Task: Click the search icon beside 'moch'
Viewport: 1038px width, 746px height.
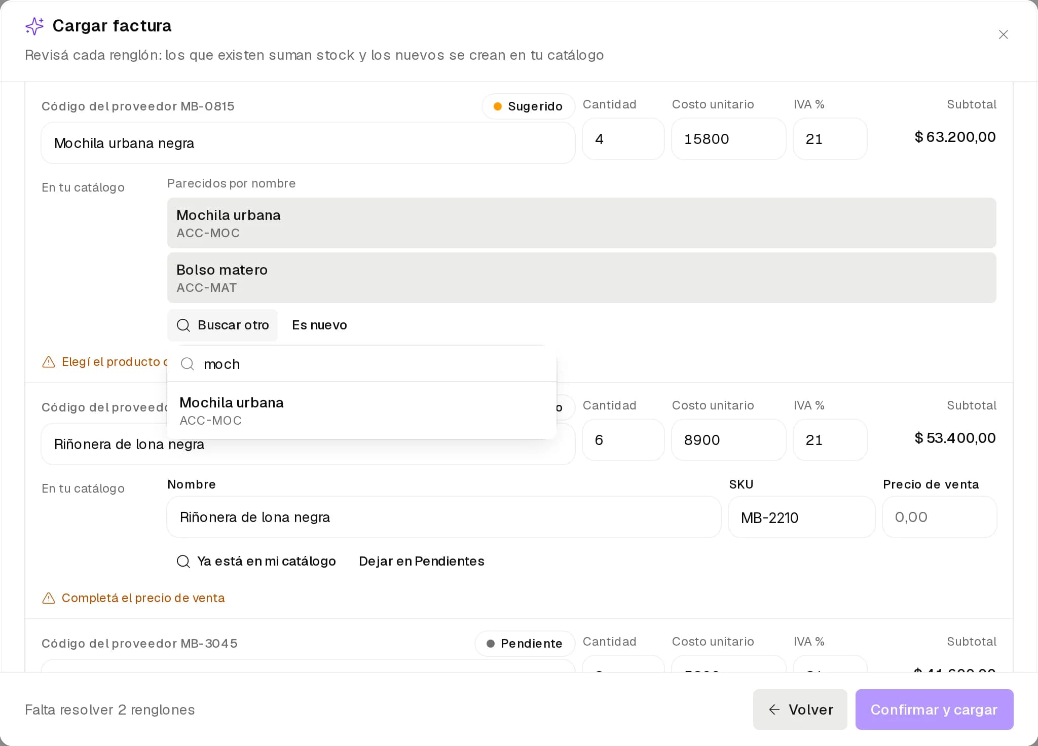Action: [x=188, y=364]
